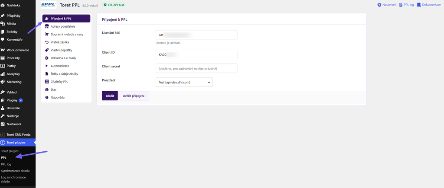Viewport: 444px width, 188px height.
Task: Click the 4.0.0-beta.8 version text
Action: 90,5
